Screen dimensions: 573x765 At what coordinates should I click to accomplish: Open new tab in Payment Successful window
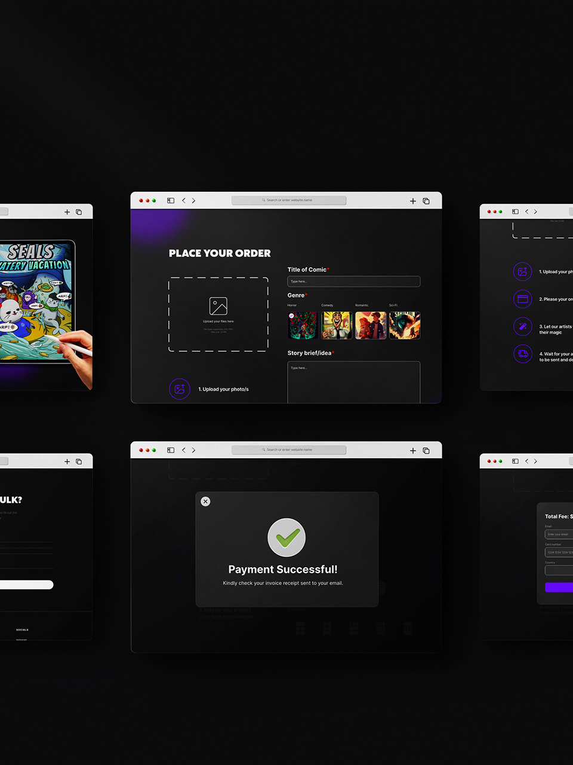[413, 451]
